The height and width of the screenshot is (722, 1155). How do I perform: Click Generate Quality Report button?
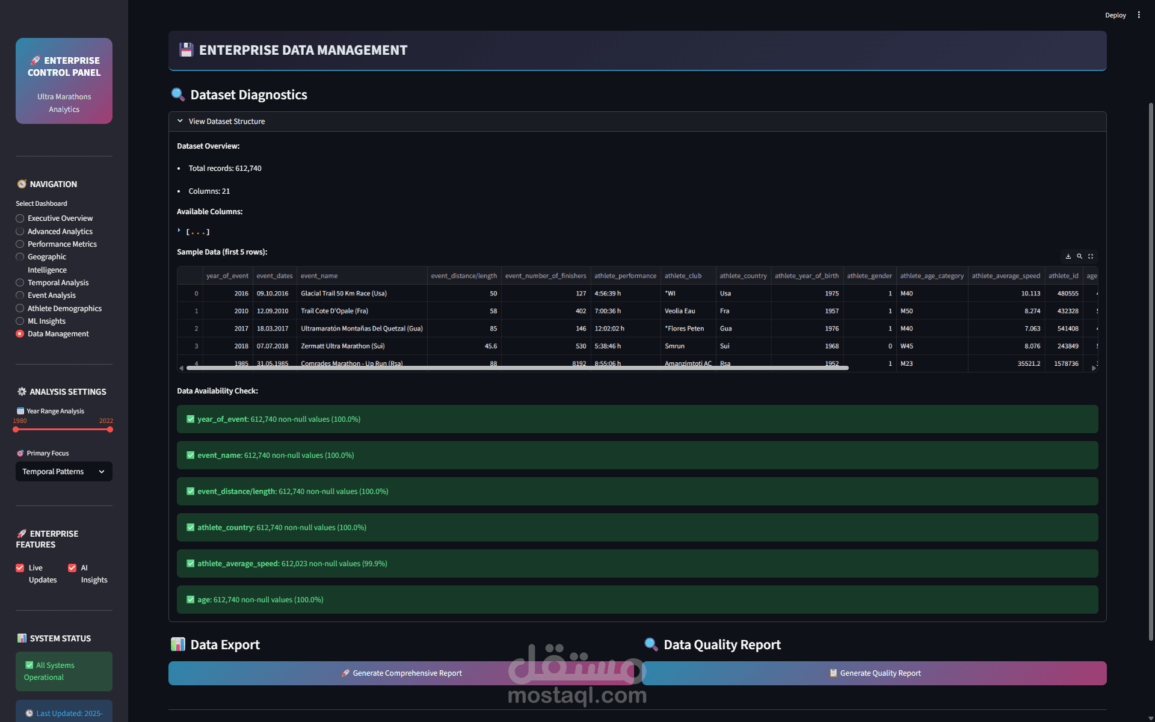coord(874,673)
